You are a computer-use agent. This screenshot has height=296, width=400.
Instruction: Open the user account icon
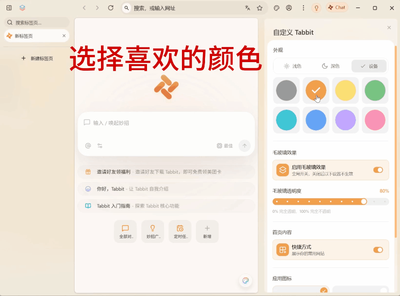click(x=289, y=8)
